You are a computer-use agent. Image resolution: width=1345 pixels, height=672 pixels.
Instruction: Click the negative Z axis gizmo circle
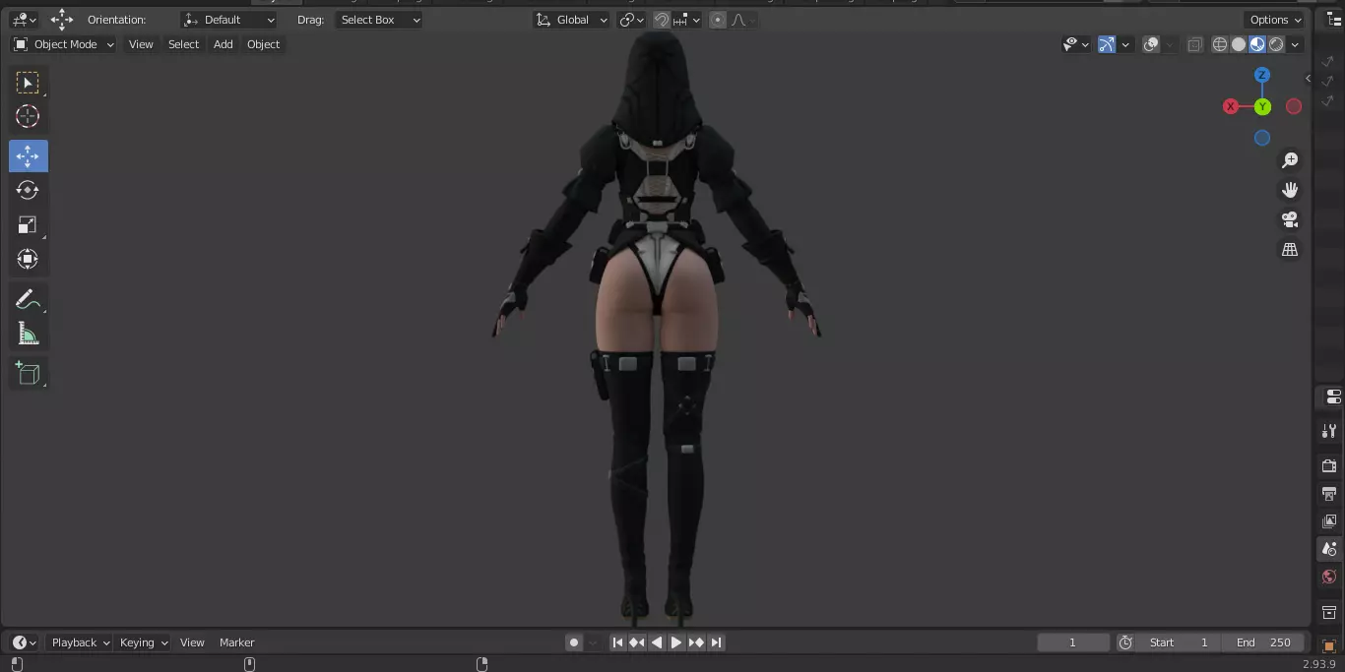click(x=1262, y=138)
